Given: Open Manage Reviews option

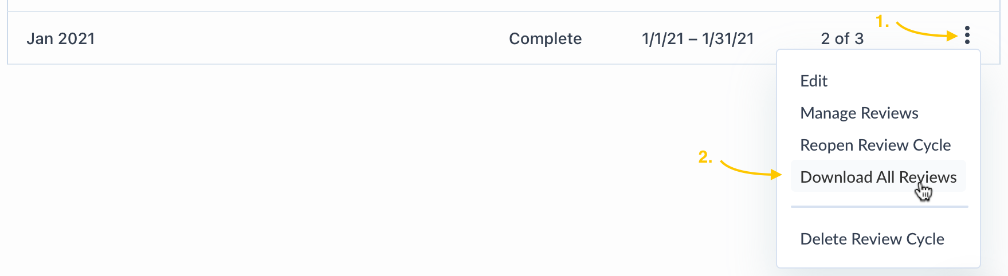Looking at the screenshot, I should (x=859, y=113).
